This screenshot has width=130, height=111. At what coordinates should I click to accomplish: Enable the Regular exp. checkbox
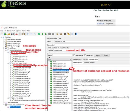coord(85,55)
